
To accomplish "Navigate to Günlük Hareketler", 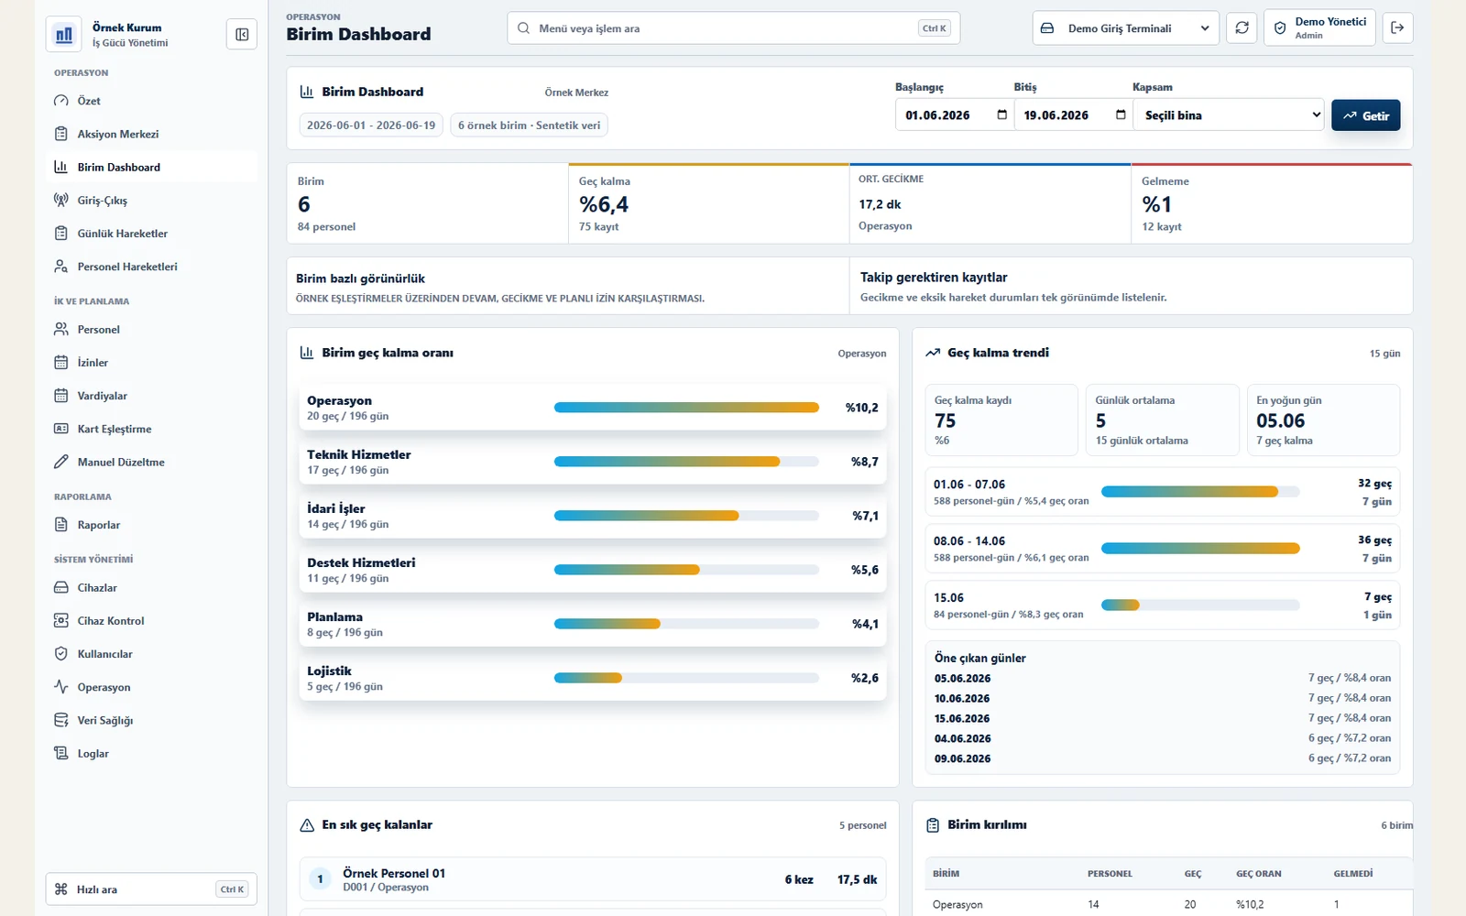I will [x=151, y=234].
